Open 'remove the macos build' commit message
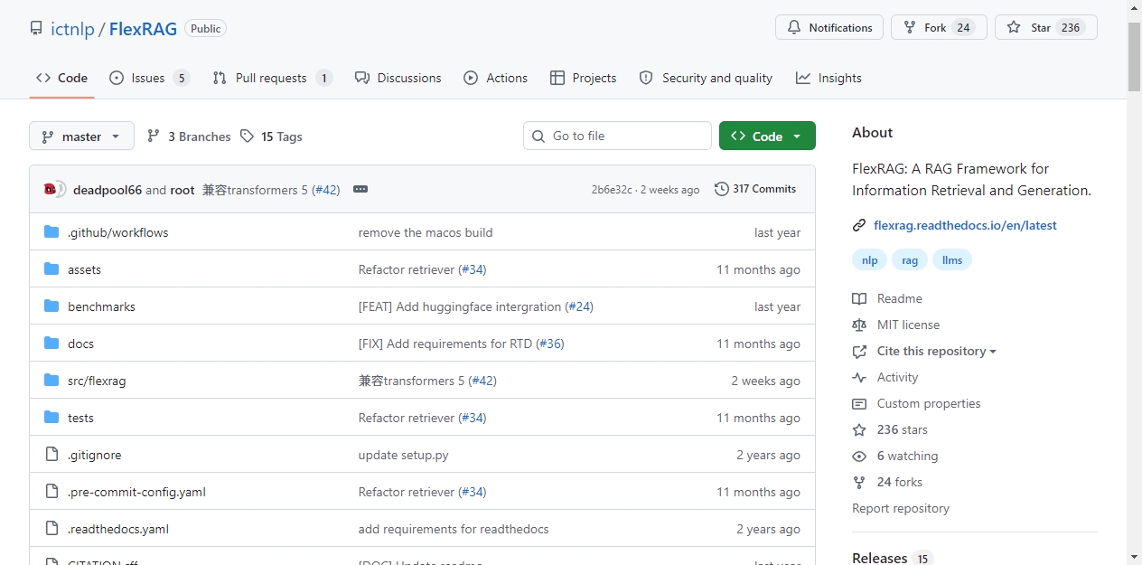The height and width of the screenshot is (565, 1142). pos(426,232)
